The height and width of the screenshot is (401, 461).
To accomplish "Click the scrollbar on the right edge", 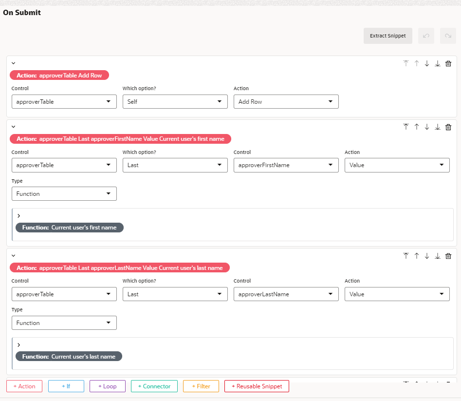I will click(459, 195).
